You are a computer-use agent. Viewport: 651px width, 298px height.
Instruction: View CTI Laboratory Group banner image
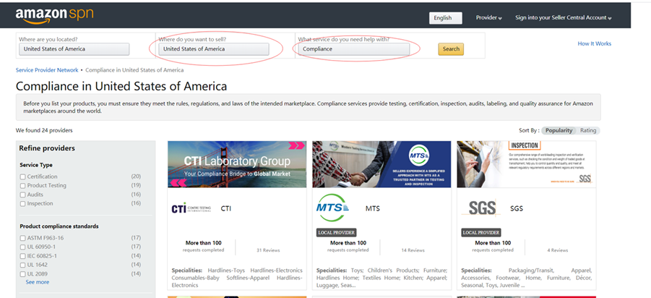(x=237, y=164)
